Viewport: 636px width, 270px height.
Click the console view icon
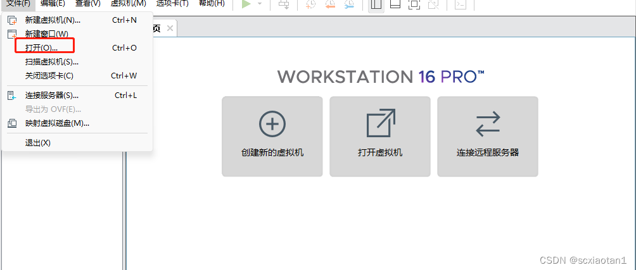[460, 4]
